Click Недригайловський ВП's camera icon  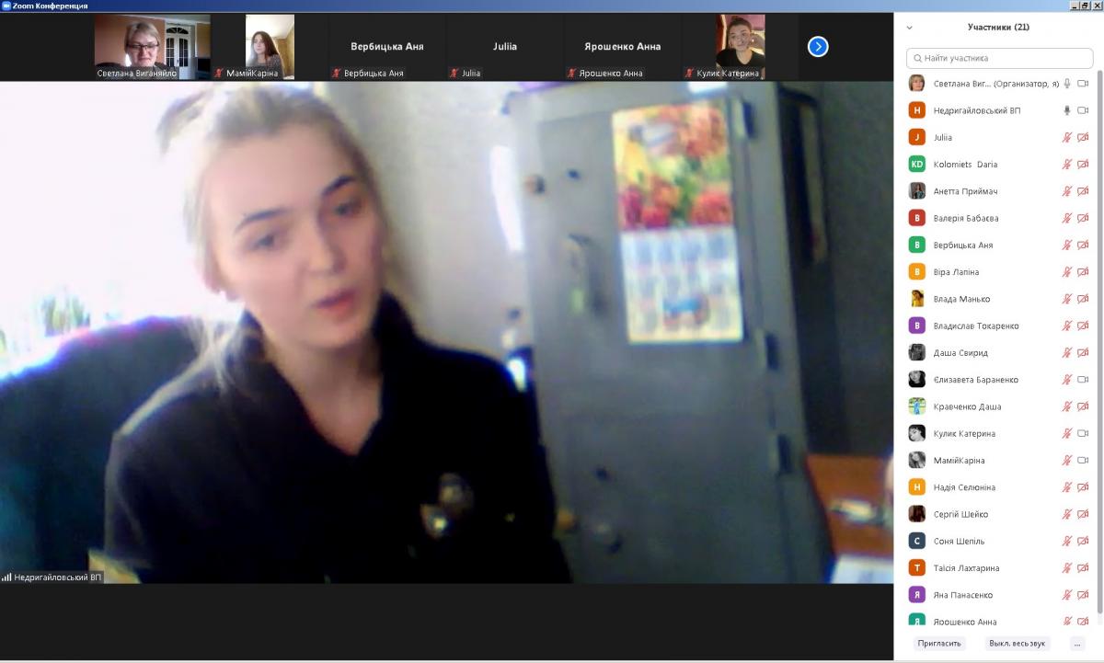click(x=1083, y=110)
